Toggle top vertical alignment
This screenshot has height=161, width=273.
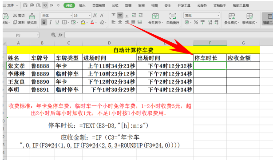point(113,16)
